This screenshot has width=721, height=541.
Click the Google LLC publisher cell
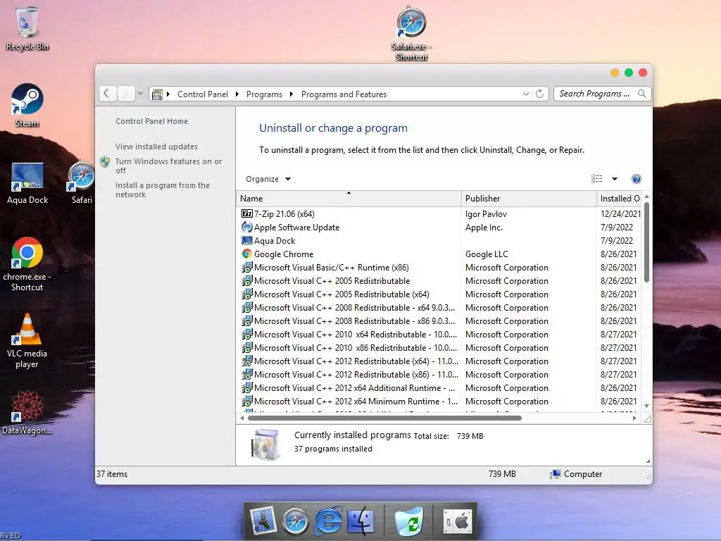487,254
